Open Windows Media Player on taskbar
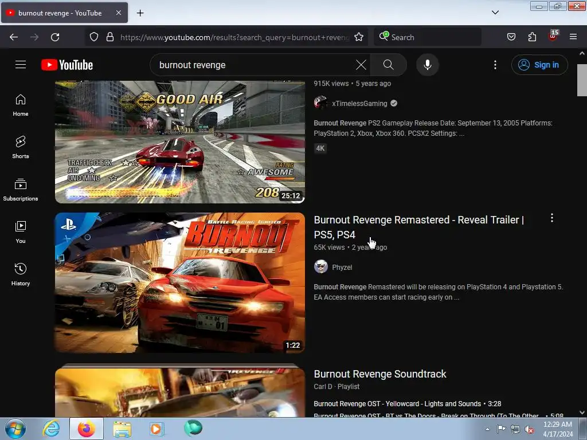The height and width of the screenshot is (440, 587). (x=156, y=429)
